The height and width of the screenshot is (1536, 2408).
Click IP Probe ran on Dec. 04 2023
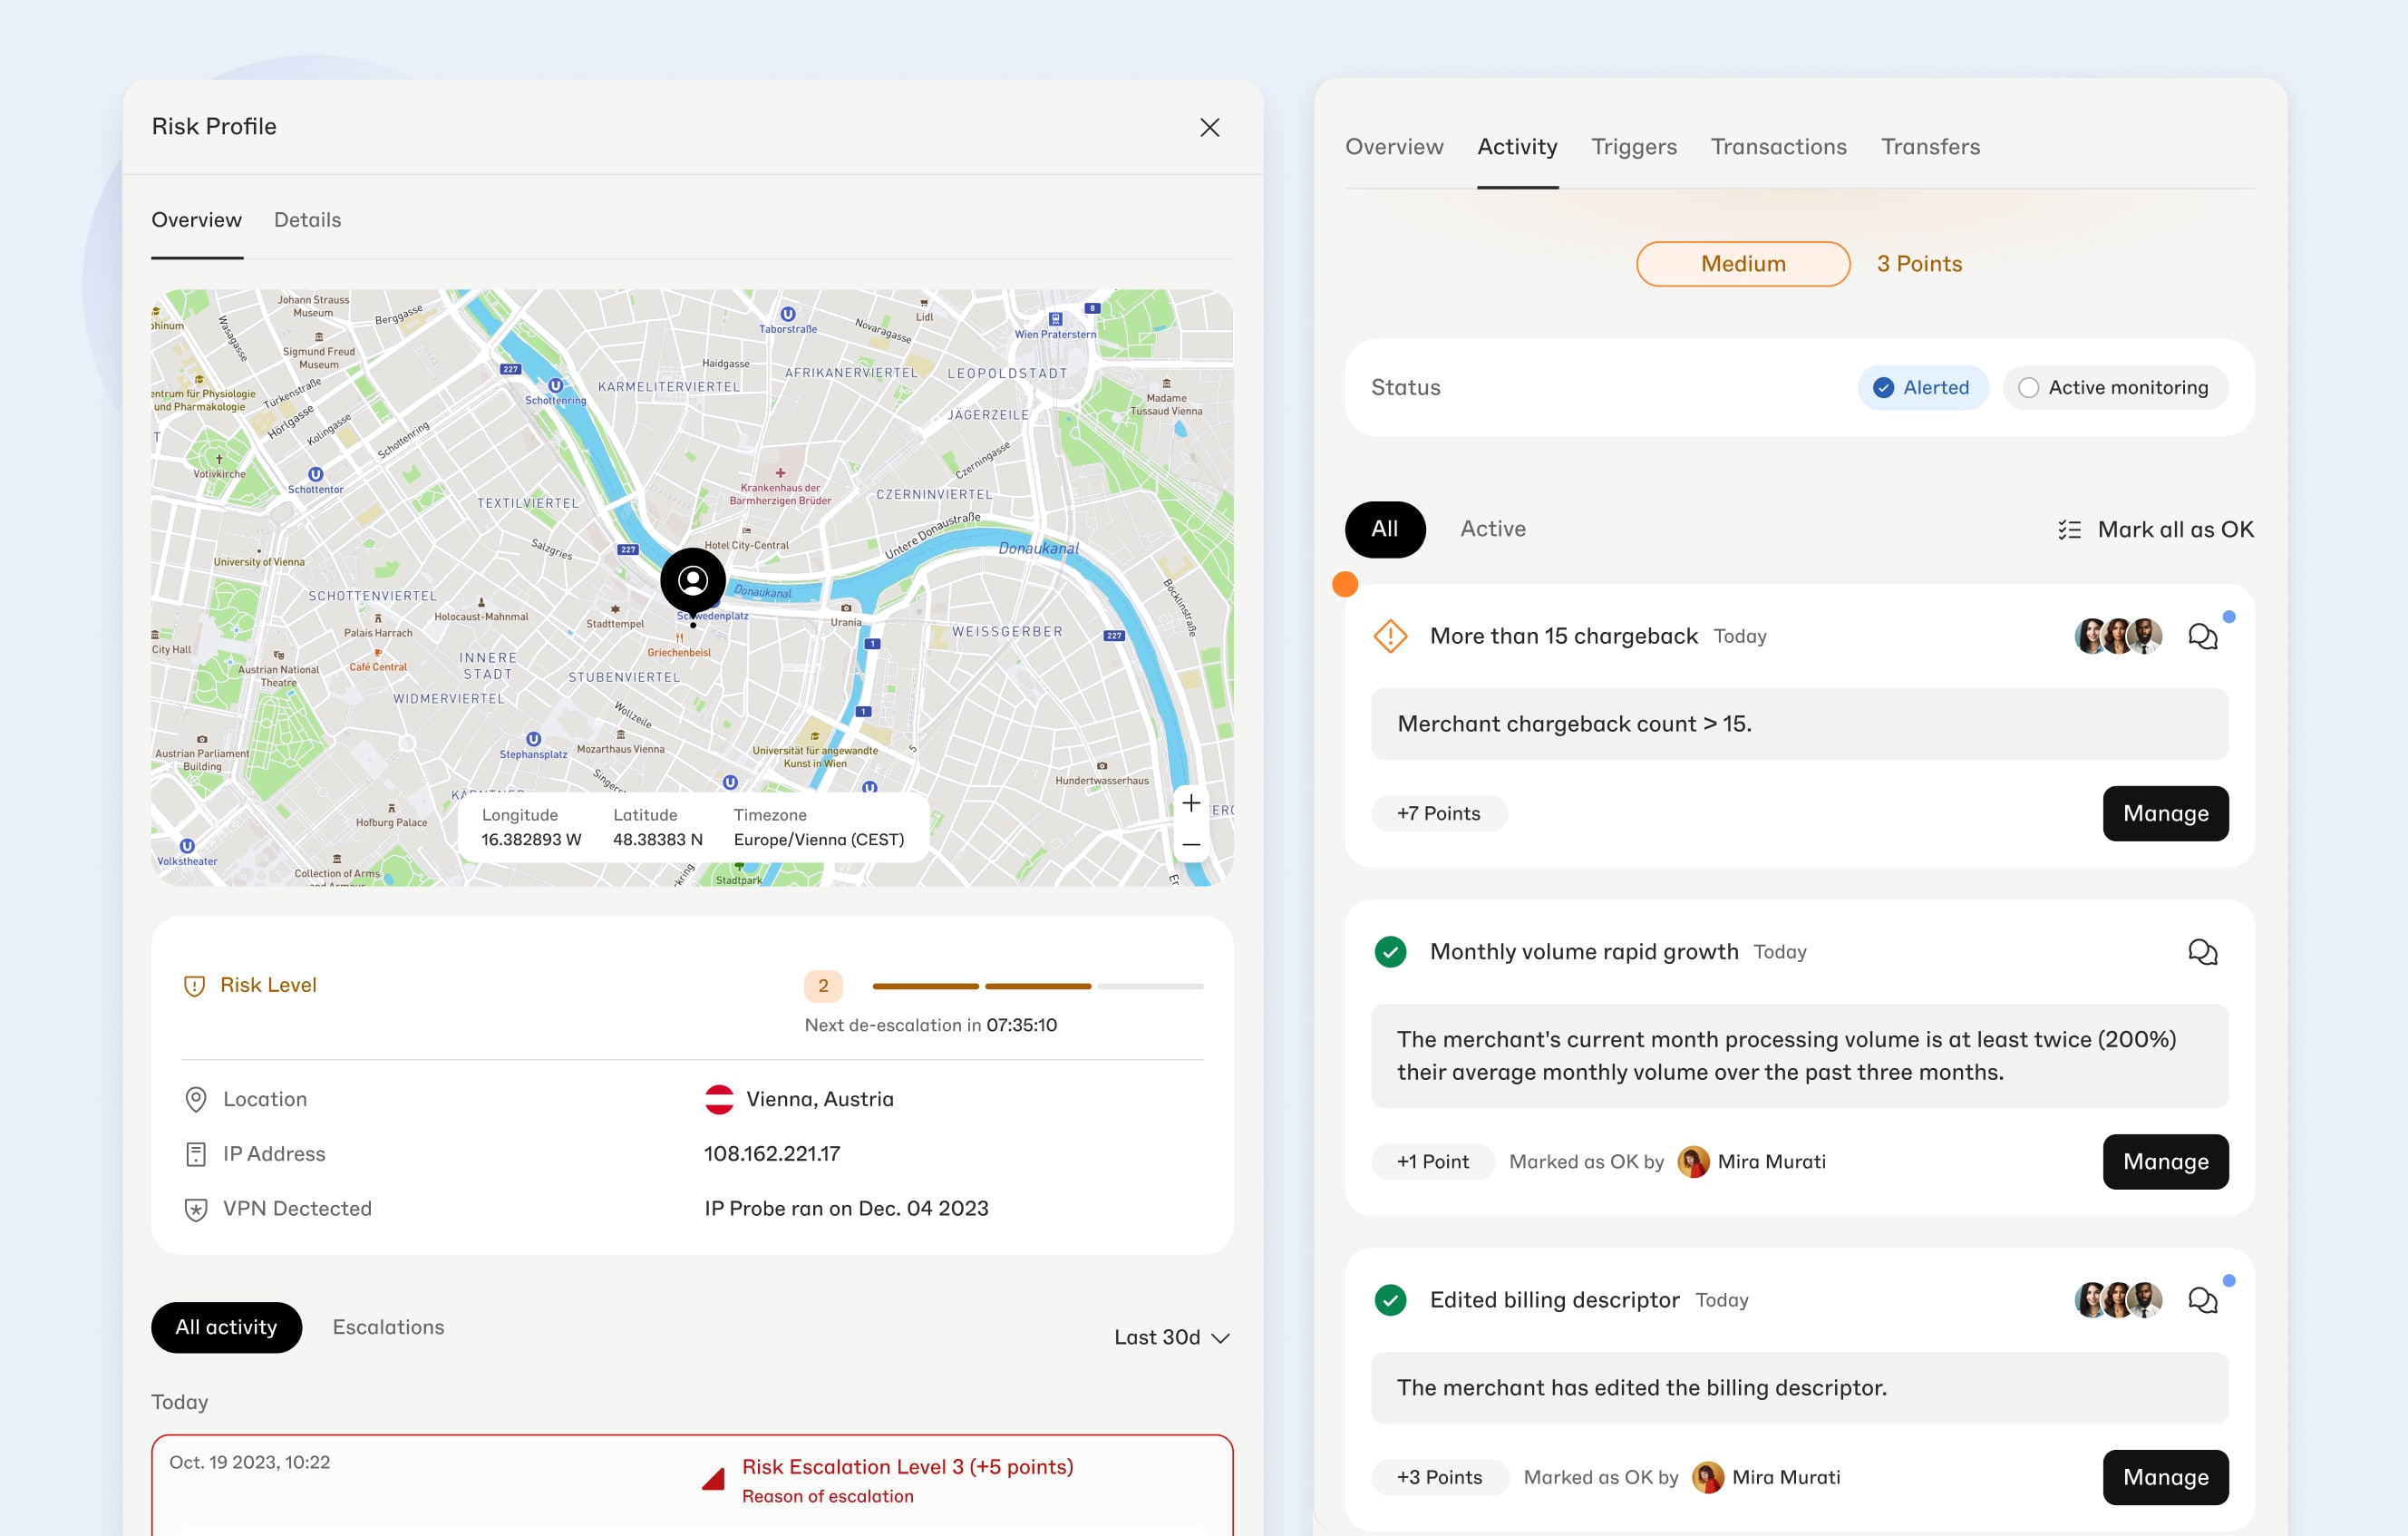click(x=846, y=1209)
